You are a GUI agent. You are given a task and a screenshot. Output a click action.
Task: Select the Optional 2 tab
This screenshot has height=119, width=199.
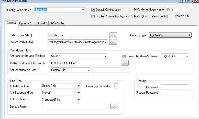click(41, 23)
